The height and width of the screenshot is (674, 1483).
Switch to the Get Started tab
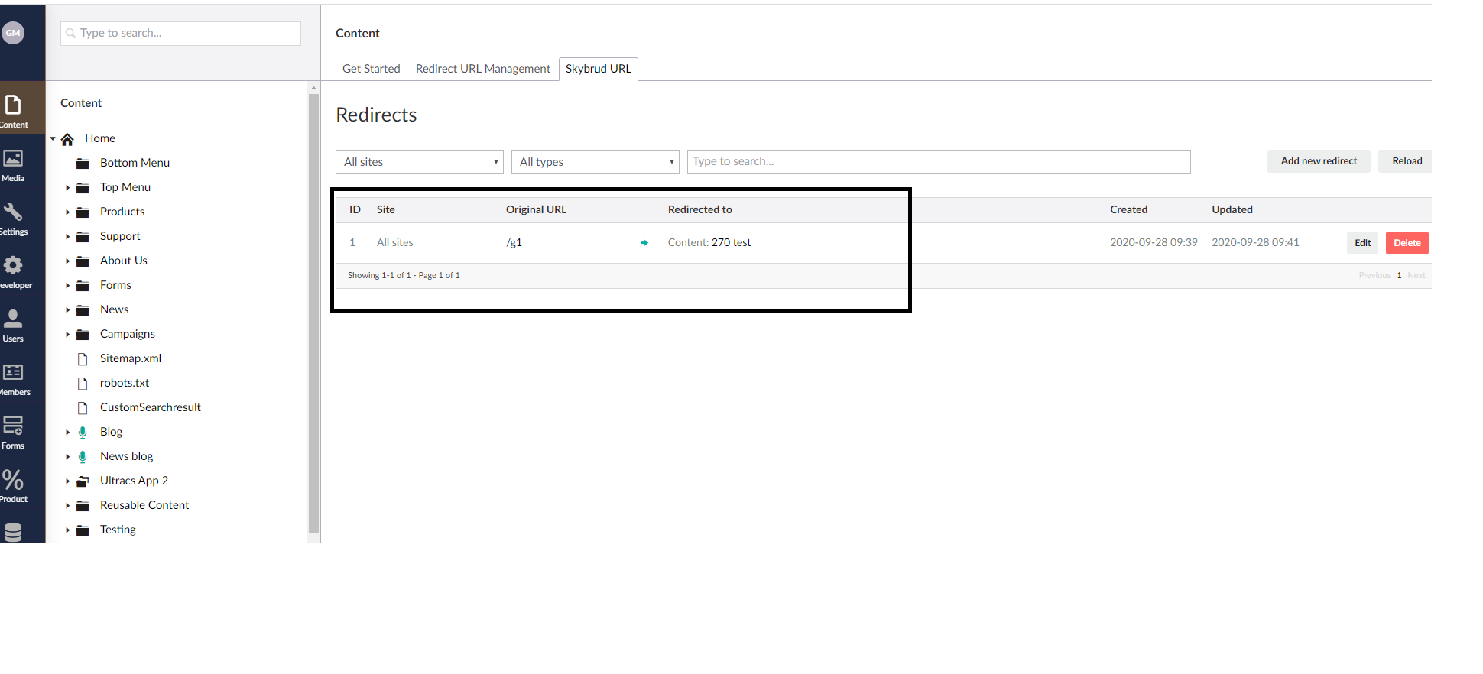point(372,69)
